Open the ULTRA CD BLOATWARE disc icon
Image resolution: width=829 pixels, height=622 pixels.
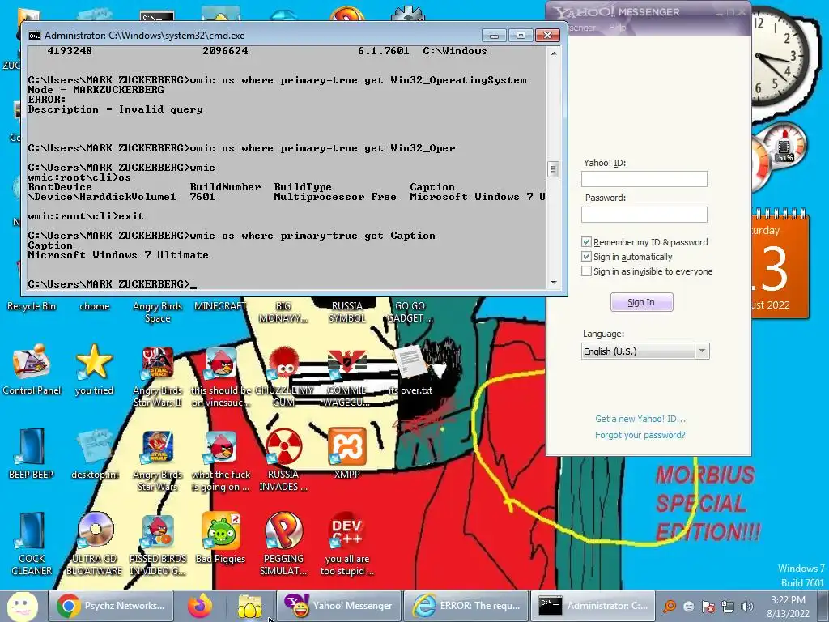pos(94,542)
